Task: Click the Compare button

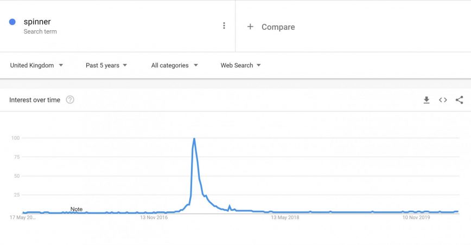Action: coord(278,27)
